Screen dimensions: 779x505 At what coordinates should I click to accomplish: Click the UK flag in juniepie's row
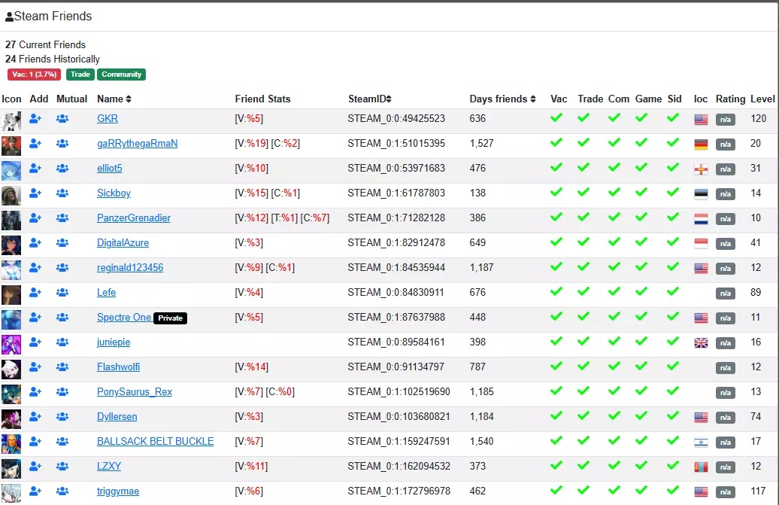click(701, 343)
